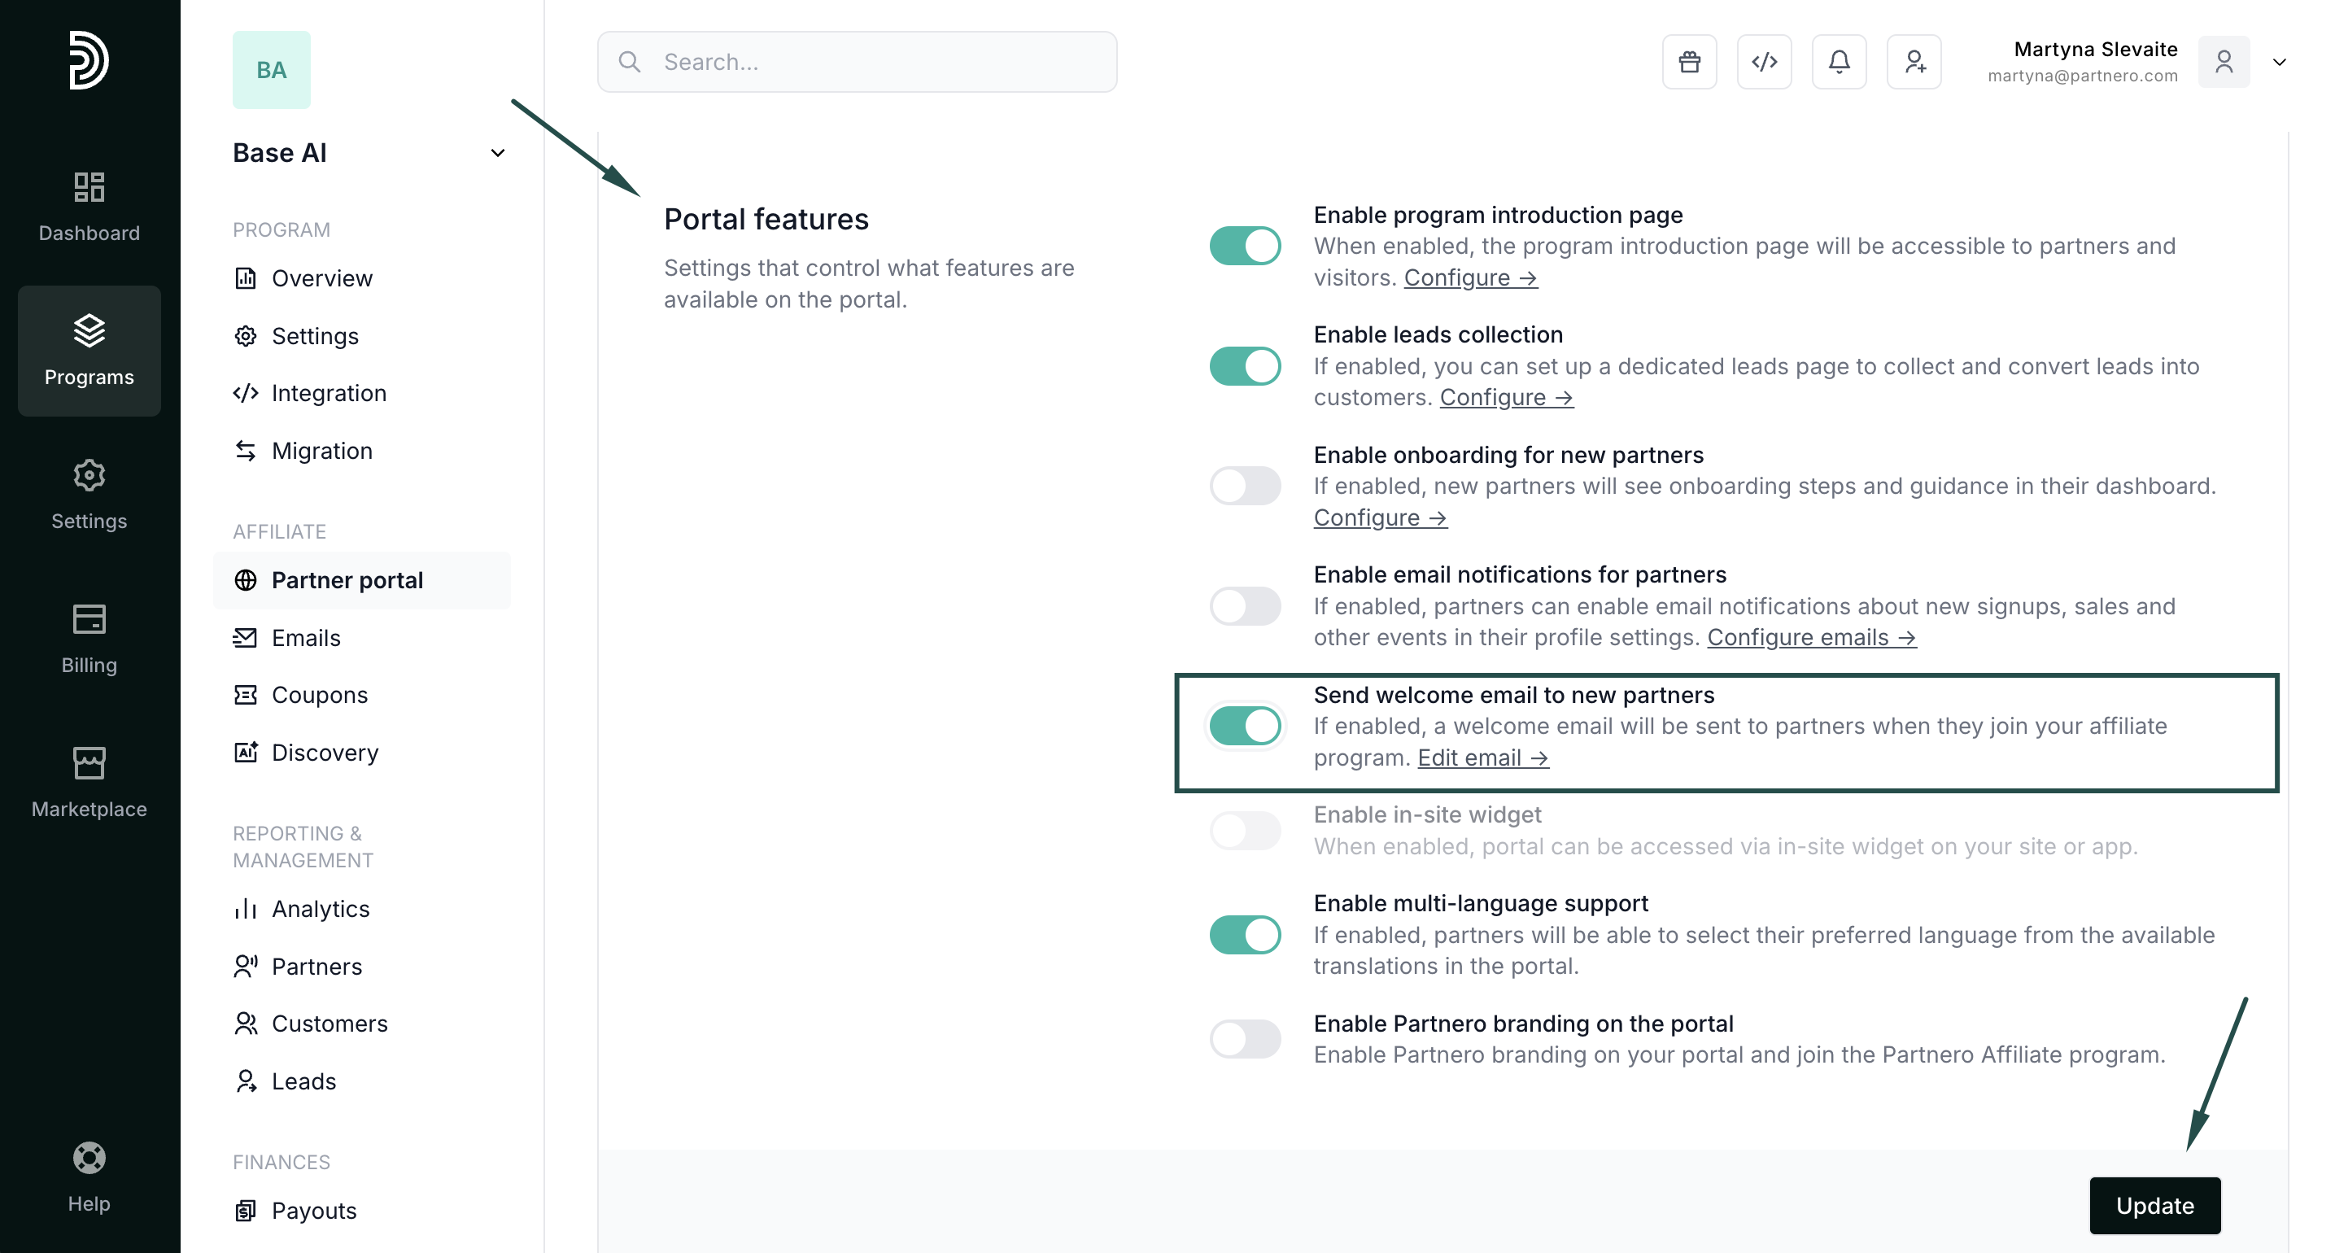Expand the Base AI program dropdown
Viewport: 2335px width, 1253px height.
coord(497,152)
